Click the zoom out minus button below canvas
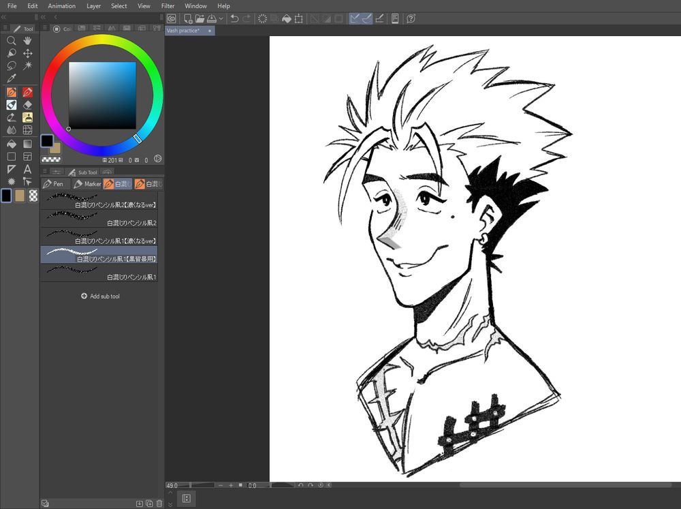Viewport: 681px width, 509px height. (221, 485)
